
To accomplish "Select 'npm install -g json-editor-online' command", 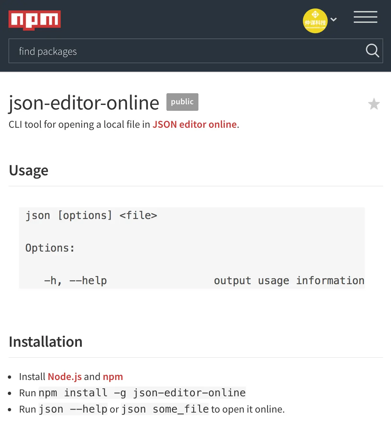I will pos(142,393).
